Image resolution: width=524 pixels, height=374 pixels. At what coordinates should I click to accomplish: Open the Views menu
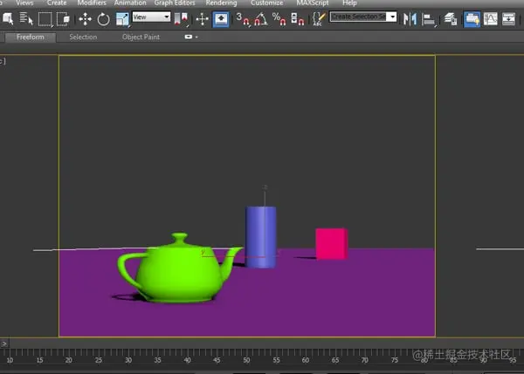(24, 3)
